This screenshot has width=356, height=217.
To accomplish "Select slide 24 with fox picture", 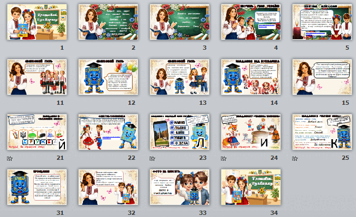I will coord(251,132).
